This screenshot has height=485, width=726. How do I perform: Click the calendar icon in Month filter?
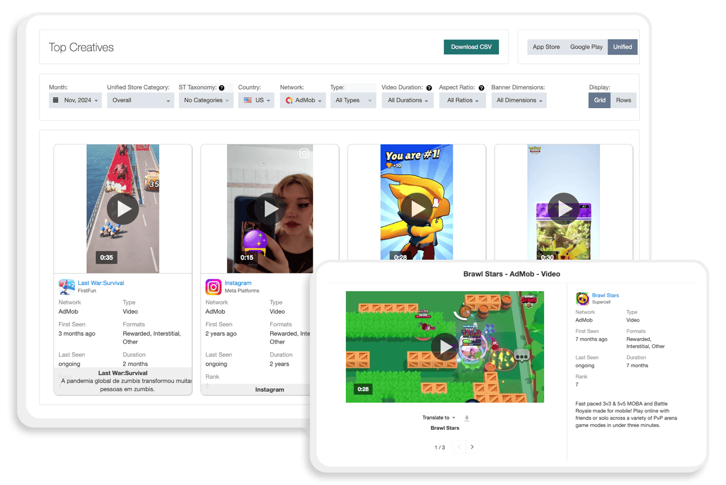click(56, 100)
